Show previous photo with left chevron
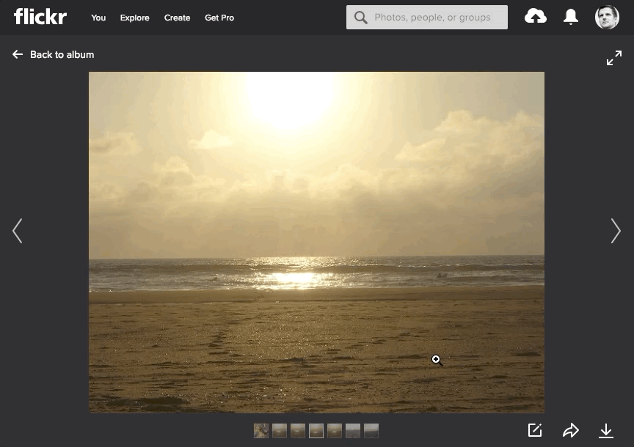 pyautogui.click(x=18, y=231)
